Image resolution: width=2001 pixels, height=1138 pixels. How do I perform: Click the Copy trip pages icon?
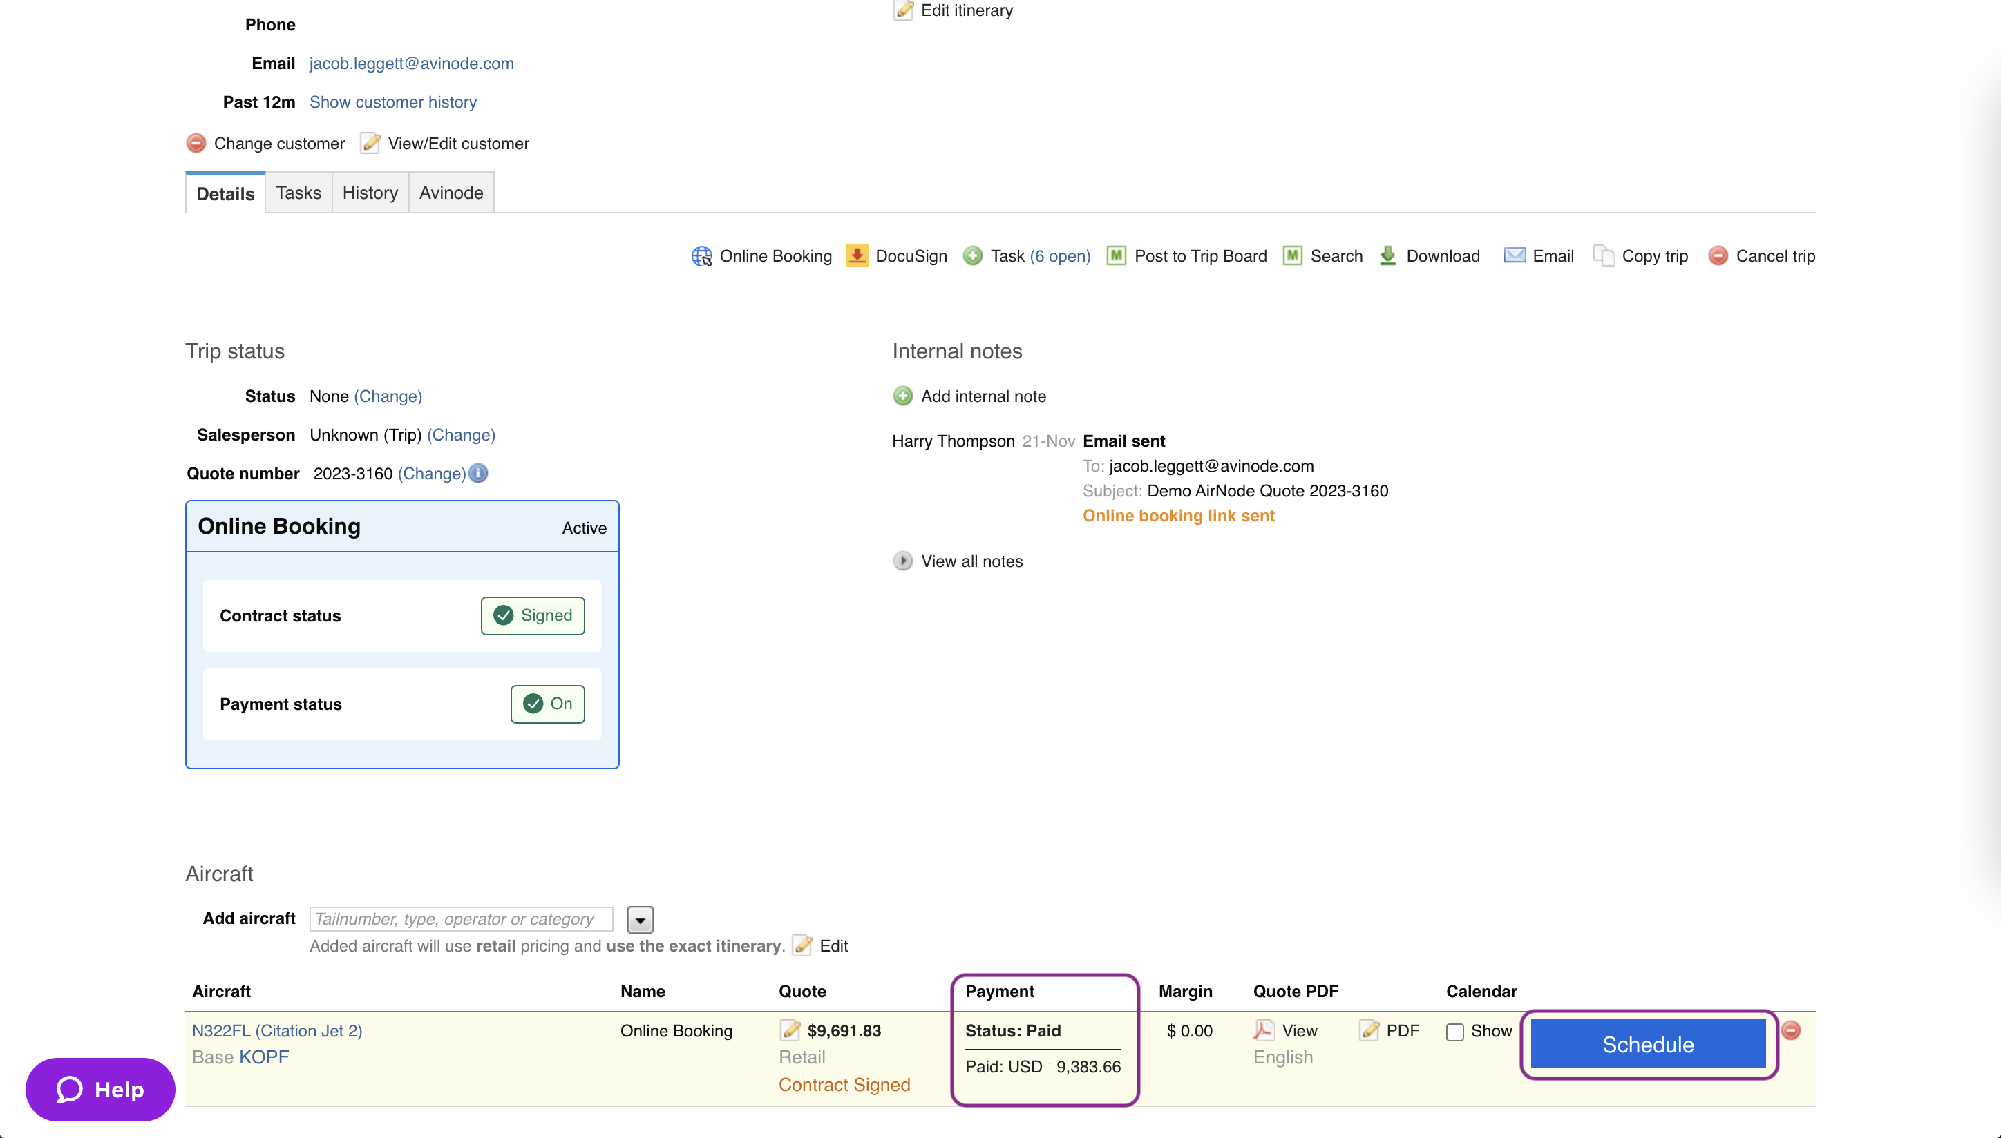(1604, 256)
